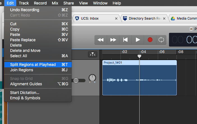Choose Cut in the Edit menu
197x124 pixels.
[38, 24]
